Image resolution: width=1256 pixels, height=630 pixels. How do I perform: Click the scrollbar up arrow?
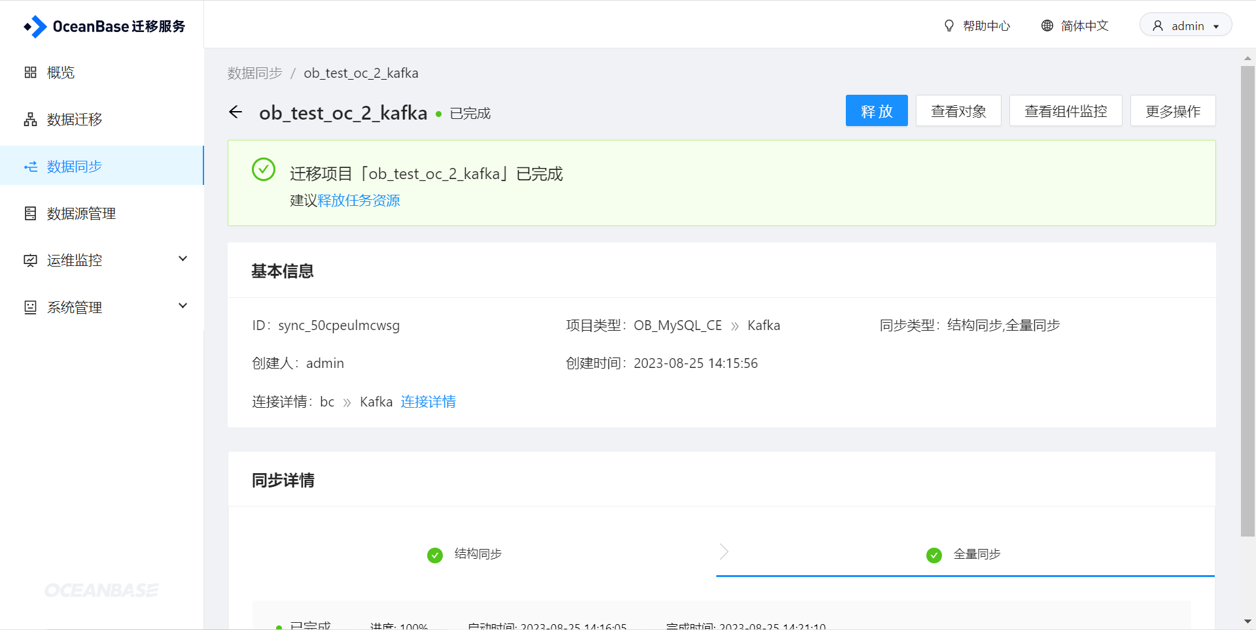click(1247, 58)
